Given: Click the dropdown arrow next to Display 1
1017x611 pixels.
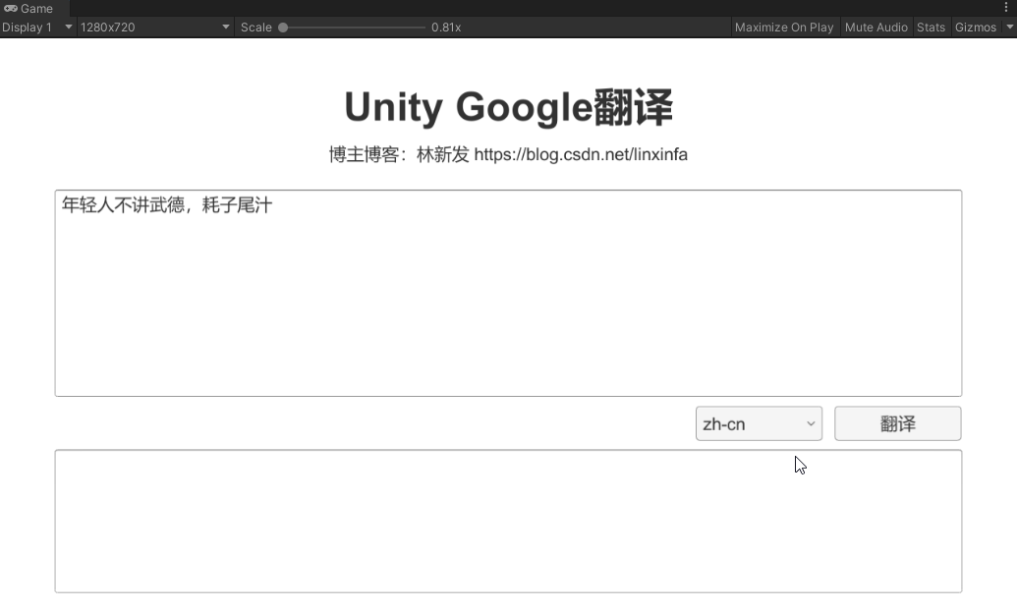Looking at the screenshot, I should [67, 28].
